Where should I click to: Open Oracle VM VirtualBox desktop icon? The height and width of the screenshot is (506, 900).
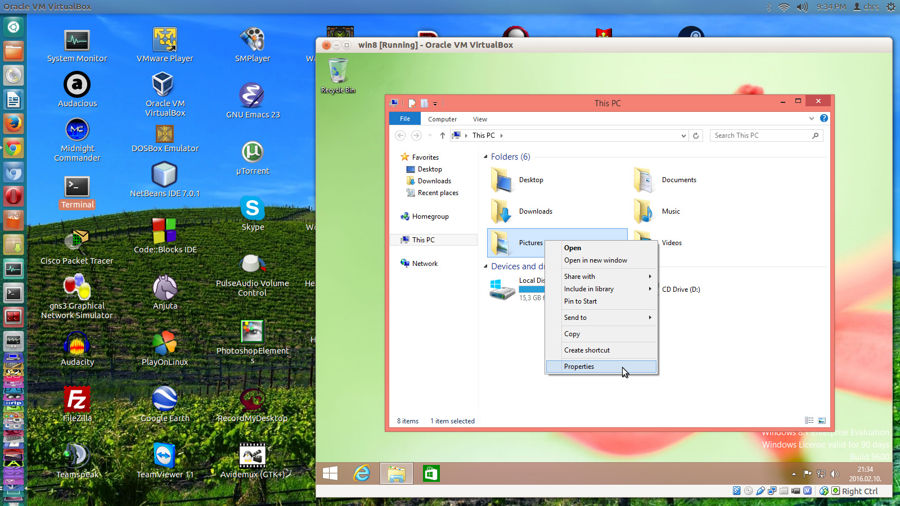pos(165,94)
